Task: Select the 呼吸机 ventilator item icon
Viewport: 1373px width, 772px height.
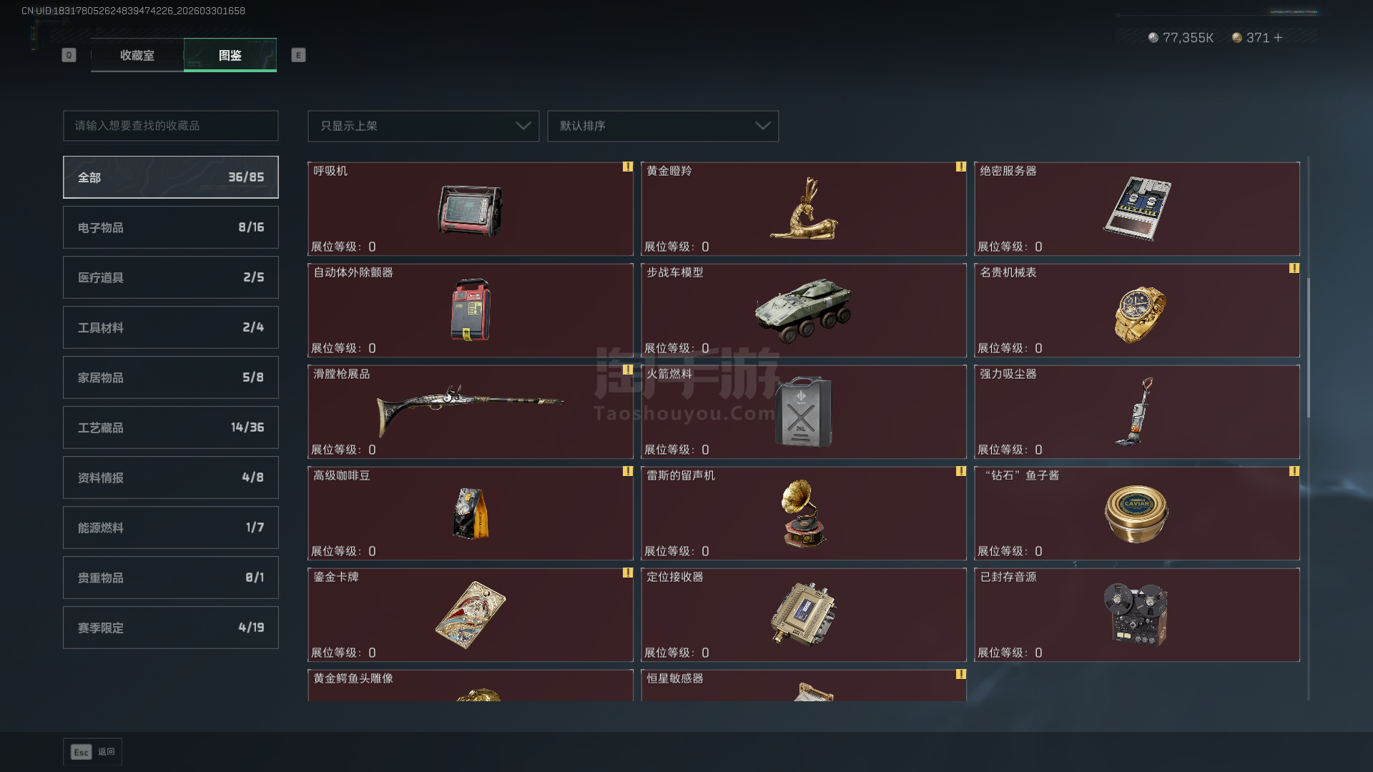Action: pyautogui.click(x=470, y=210)
